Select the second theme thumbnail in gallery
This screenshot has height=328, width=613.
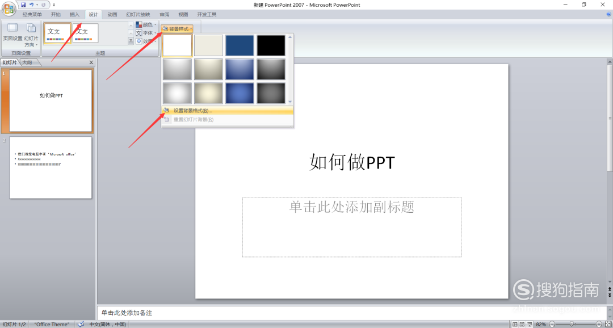click(86, 33)
